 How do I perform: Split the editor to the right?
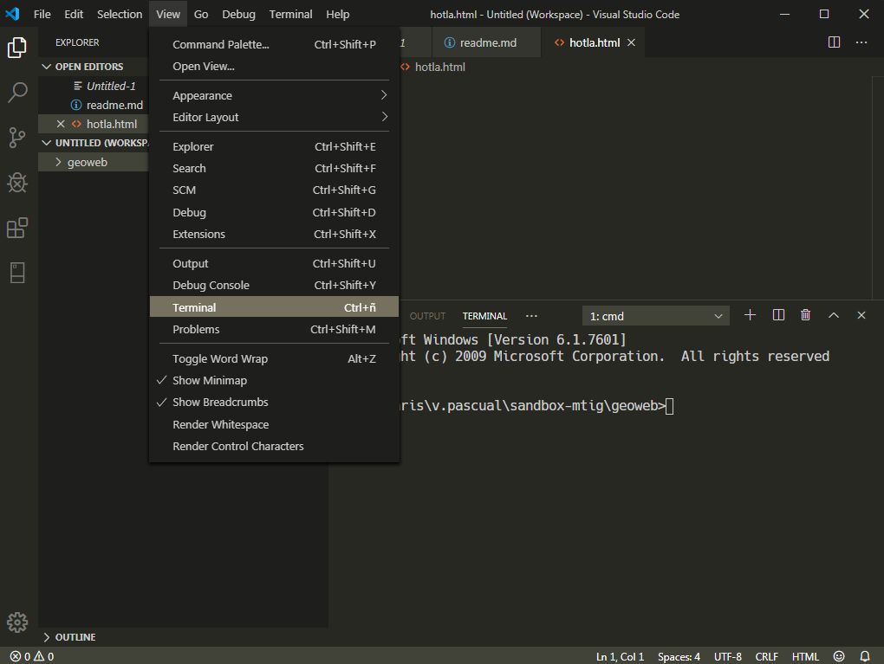[834, 42]
